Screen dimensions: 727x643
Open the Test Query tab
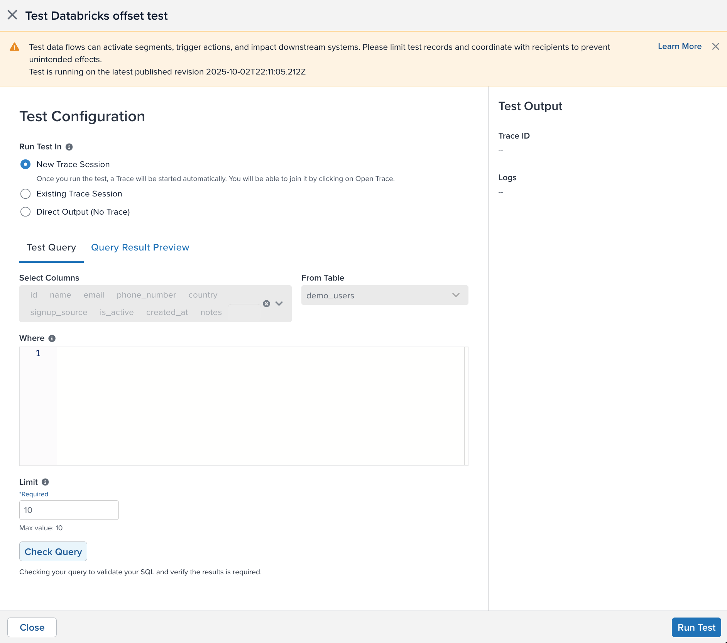(x=51, y=247)
